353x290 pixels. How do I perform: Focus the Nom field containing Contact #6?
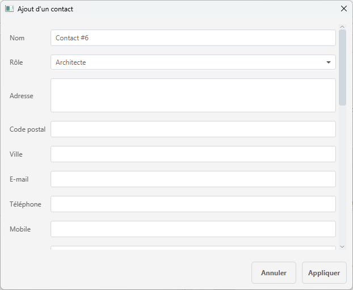pos(193,38)
